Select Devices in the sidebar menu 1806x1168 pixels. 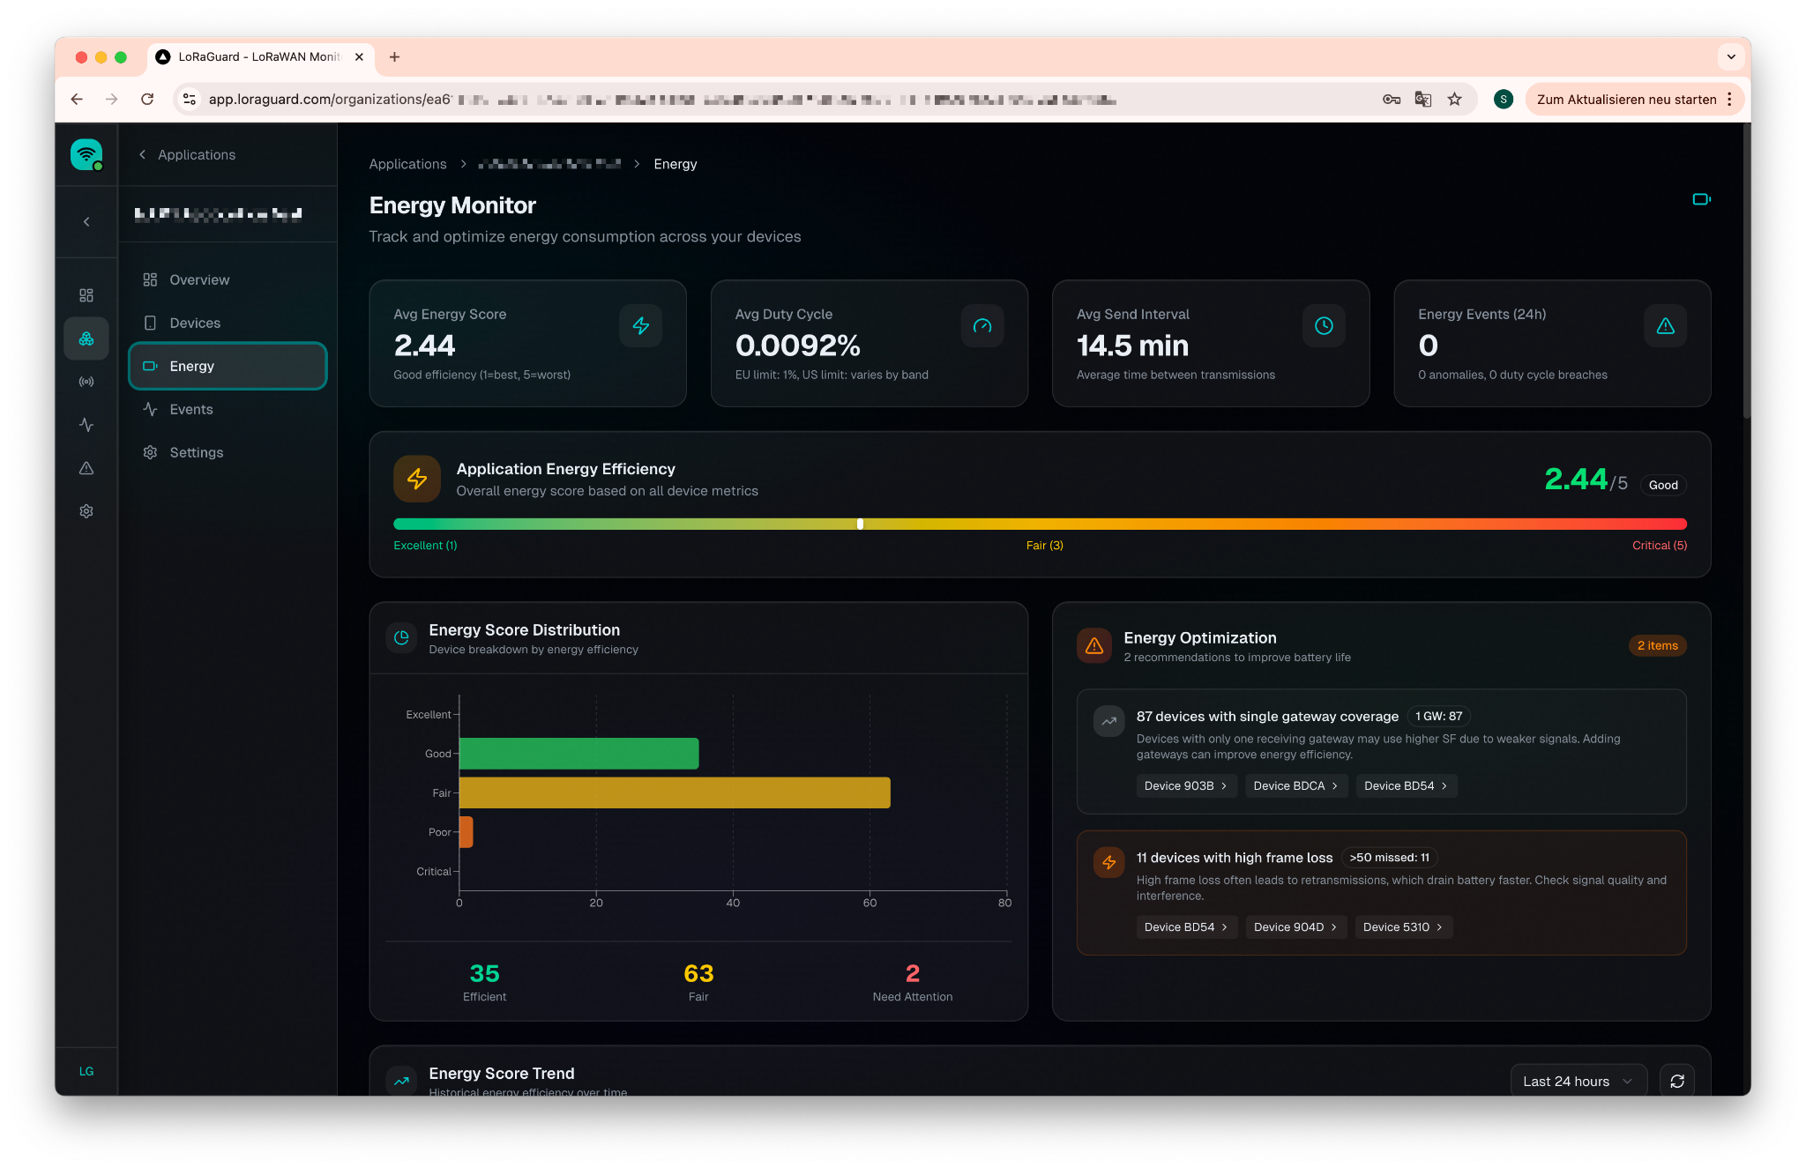[x=195, y=323]
